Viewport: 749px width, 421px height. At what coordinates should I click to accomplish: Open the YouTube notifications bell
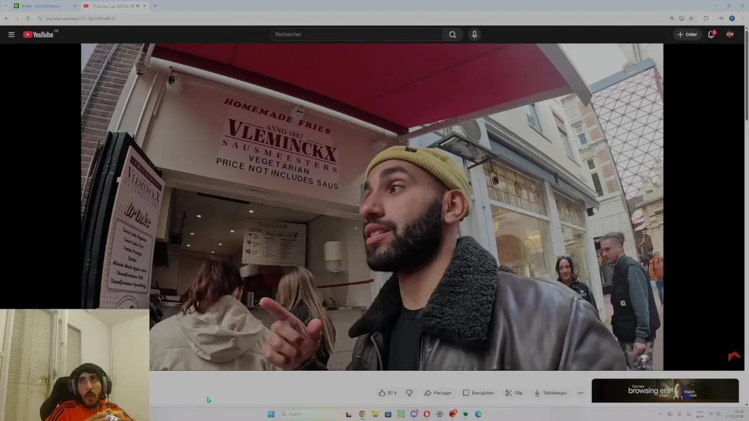pyautogui.click(x=712, y=34)
